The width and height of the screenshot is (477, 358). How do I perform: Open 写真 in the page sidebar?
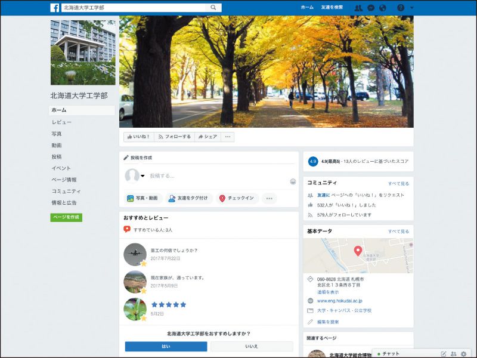(x=57, y=134)
